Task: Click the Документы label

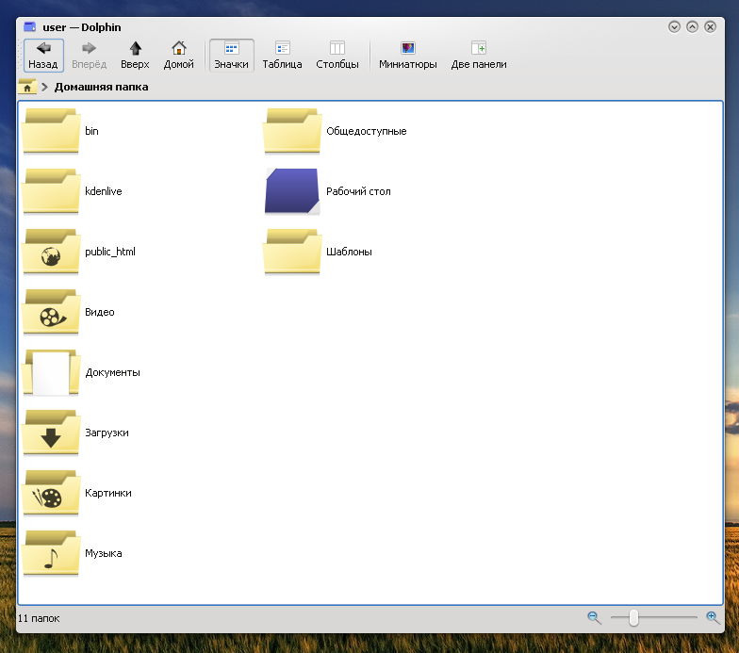Action: tap(113, 372)
